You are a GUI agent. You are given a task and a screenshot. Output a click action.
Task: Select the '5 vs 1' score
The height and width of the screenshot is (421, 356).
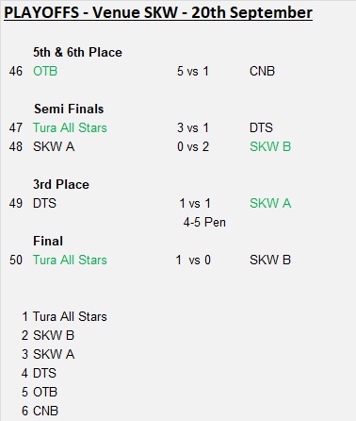tap(193, 71)
